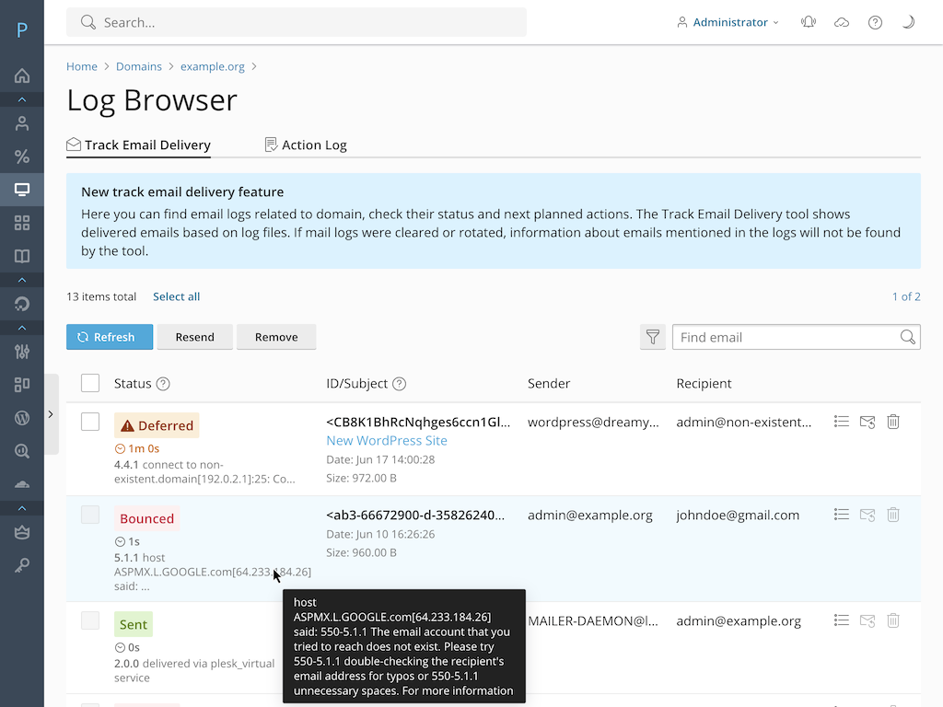Open Tools & Settings sliders icon in sidebar
Image resolution: width=943 pixels, height=707 pixels.
(x=20, y=351)
